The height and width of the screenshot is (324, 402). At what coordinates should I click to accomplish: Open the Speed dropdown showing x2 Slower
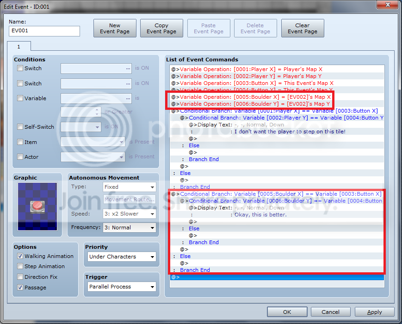point(130,214)
